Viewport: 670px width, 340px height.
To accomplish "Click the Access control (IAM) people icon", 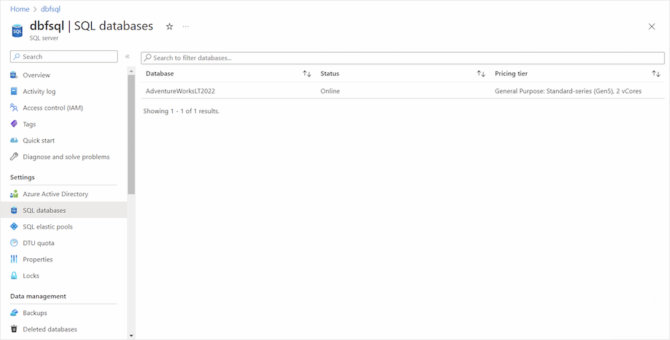I will tap(14, 108).
